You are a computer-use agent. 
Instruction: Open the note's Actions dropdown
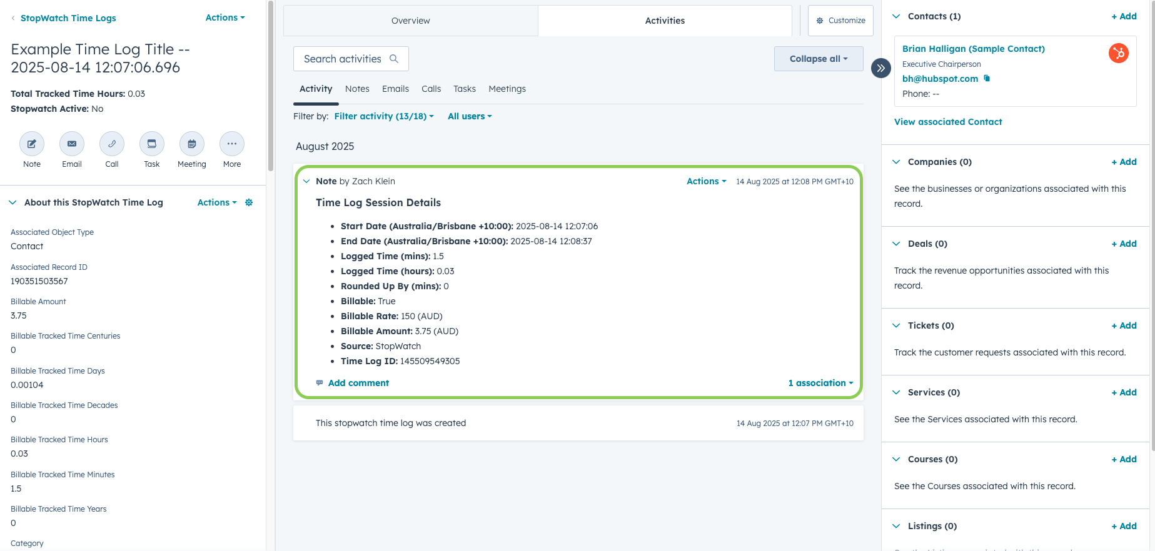tap(707, 181)
